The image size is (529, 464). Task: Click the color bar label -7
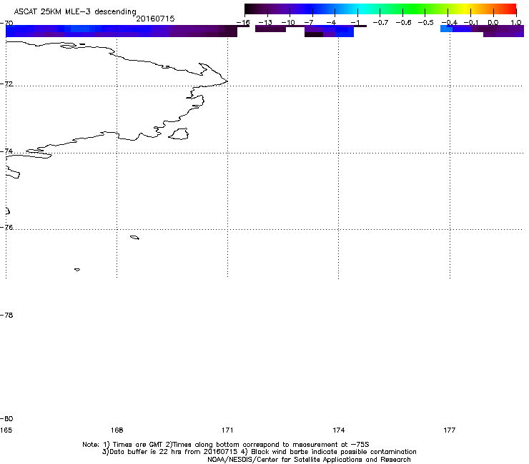tap(309, 23)
